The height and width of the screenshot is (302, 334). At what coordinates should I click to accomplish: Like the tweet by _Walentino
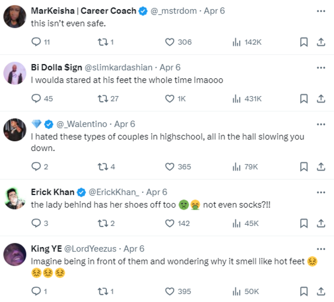click(x=170, y=167)
